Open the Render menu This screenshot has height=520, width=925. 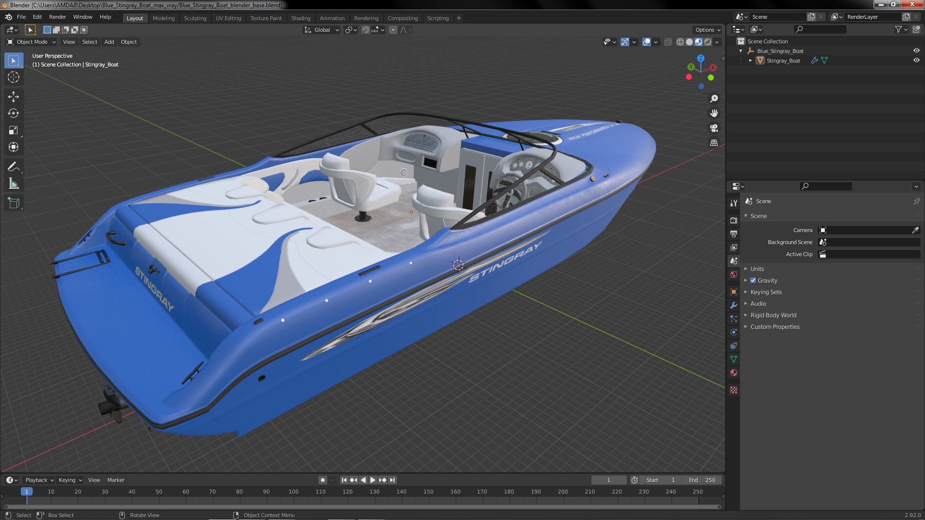tap(57, 17)
